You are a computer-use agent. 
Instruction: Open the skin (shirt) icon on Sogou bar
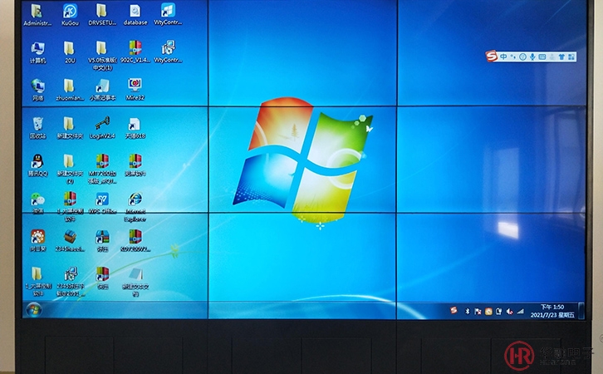pyautogui.click(x=561, y=57)
